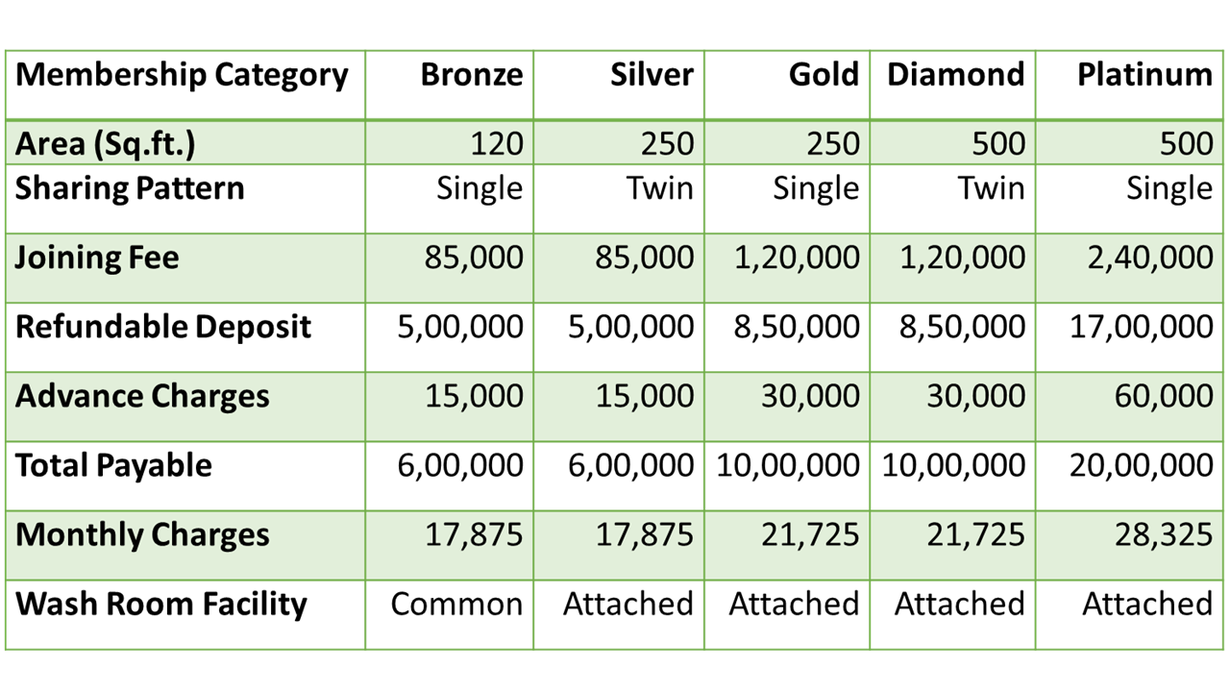
Task: Click the Membership Category header cell
Action: (185, 85)
